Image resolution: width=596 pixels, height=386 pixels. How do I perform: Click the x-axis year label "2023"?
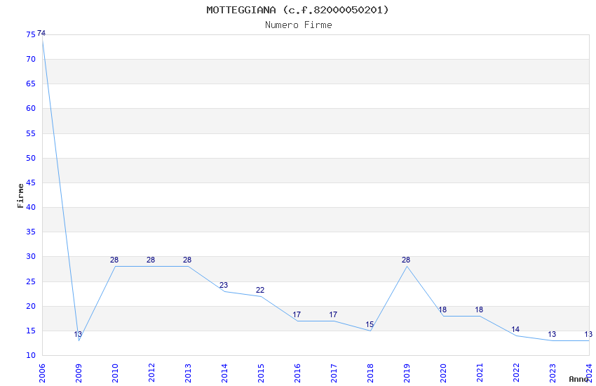click(553, 373)
